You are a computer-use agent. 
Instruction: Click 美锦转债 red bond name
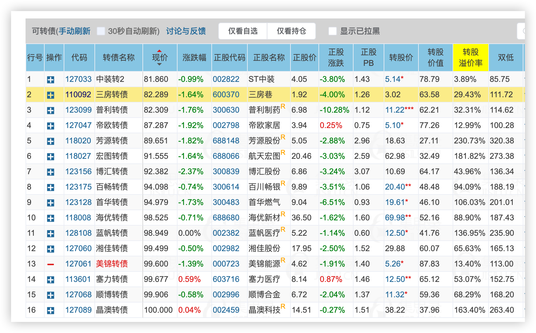[x=112, y=264]
